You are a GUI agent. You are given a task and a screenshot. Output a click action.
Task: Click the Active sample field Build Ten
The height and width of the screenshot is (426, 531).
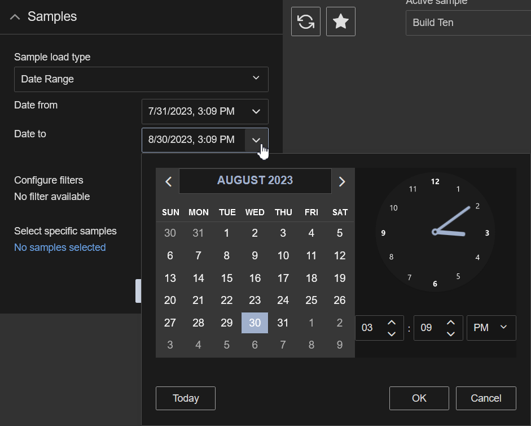pyautogui.click(x=468, y=23)
